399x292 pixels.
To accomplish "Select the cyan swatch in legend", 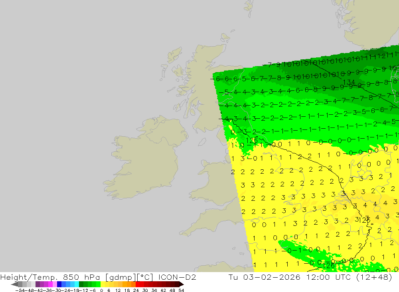I will pos(77,284).
